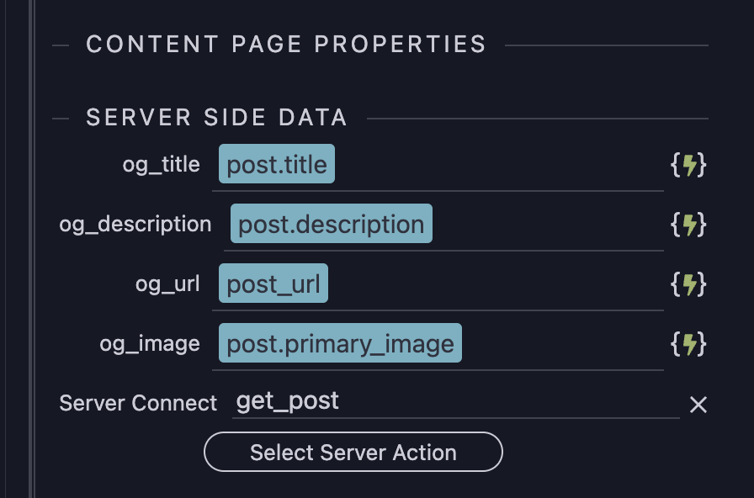Clear the get_post Server Connect selection
The height and width of the screenshot is (498, 754).
(x=698, y=405)
